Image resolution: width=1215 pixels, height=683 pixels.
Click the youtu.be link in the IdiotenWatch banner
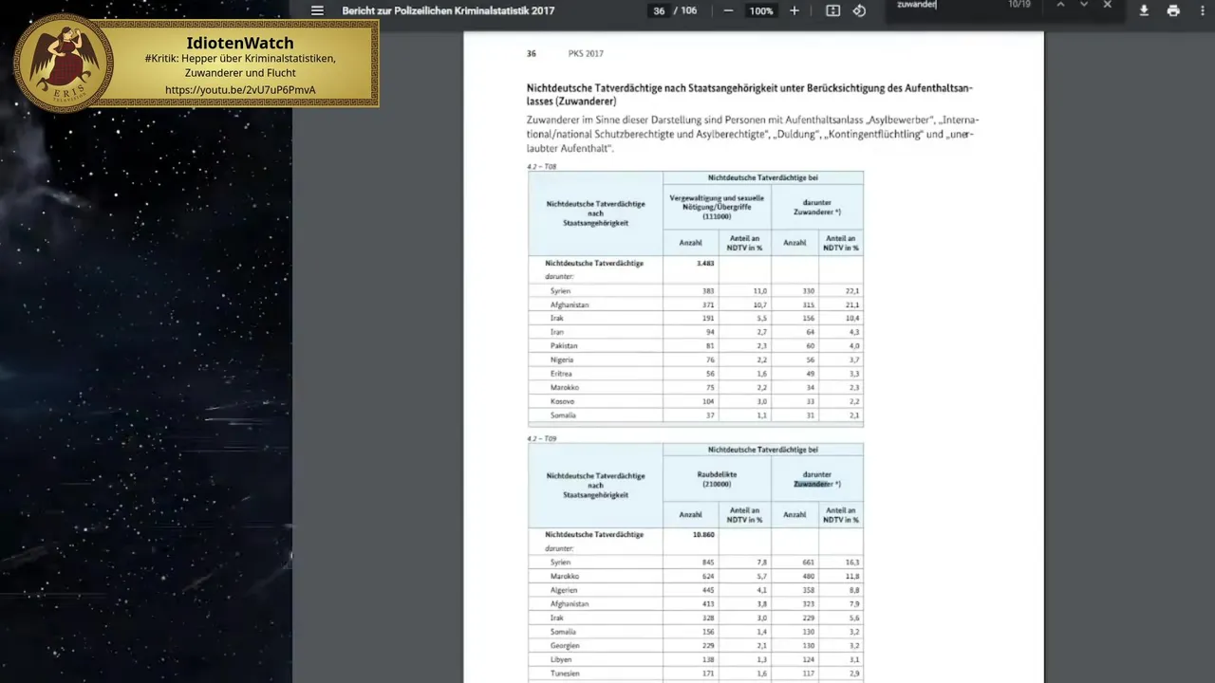[240, 90]
